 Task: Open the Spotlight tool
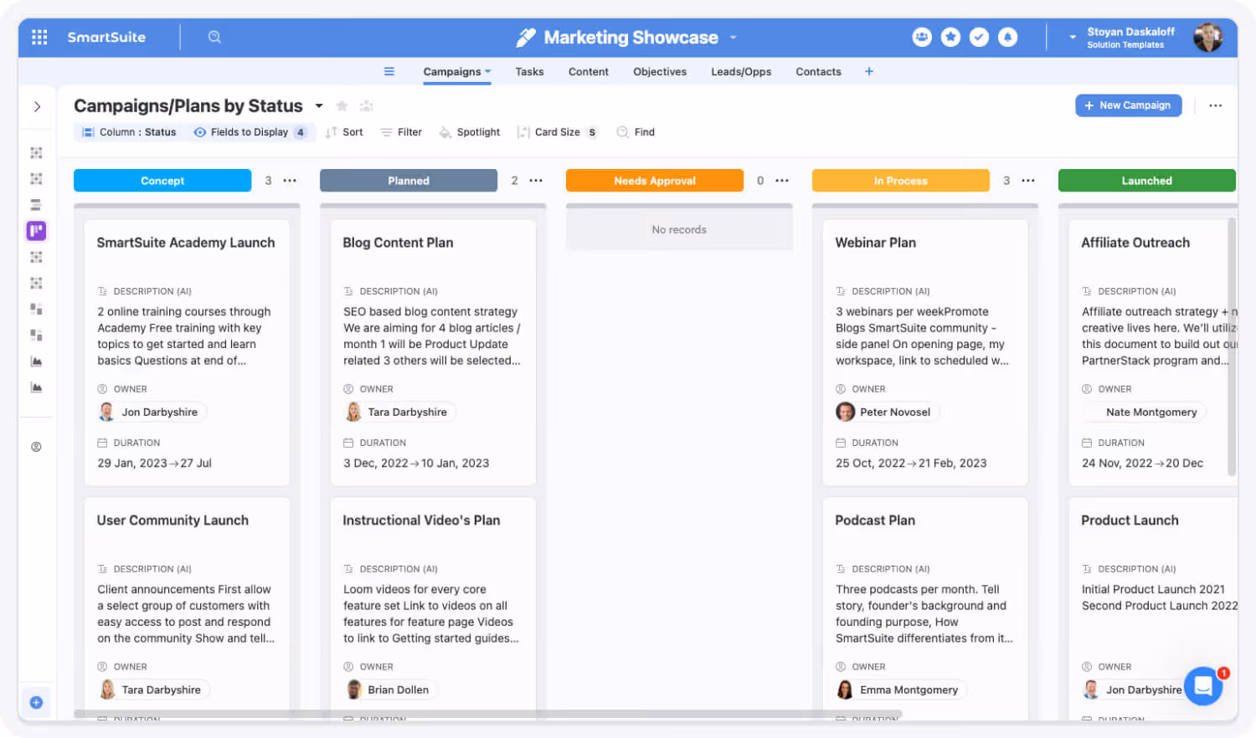pos(470,132)
